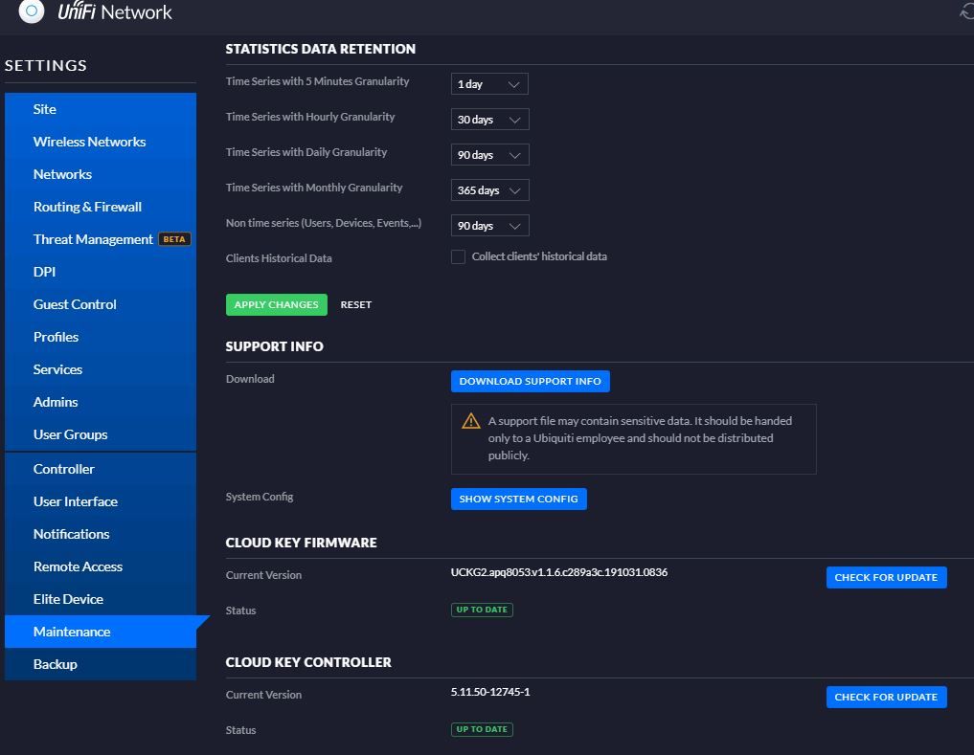Click the refresh icon in top right

tap(966, 11)
